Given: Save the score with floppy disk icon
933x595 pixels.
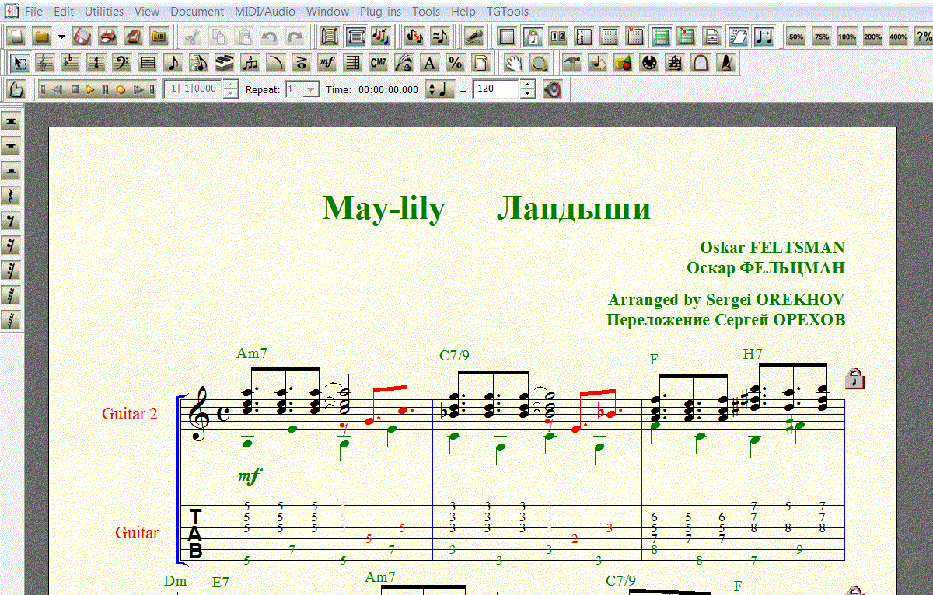Looking at the screenshot, I should tap(83, 37).
